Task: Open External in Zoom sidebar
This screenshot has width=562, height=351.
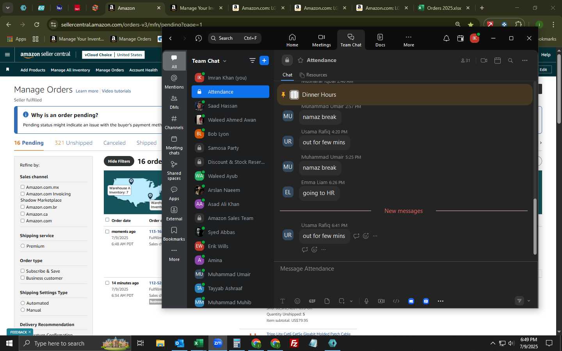Action: click(174, 214)
